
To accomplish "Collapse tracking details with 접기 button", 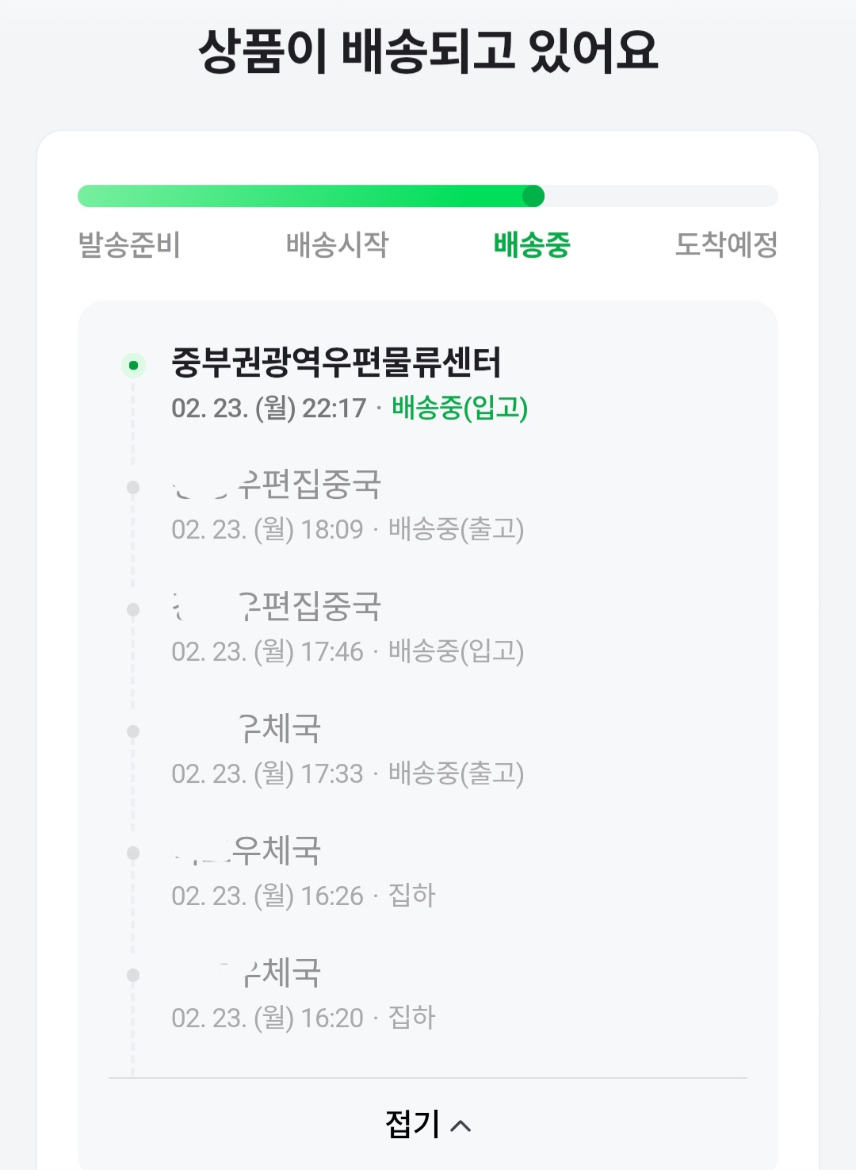I will tap(413, 1124).
